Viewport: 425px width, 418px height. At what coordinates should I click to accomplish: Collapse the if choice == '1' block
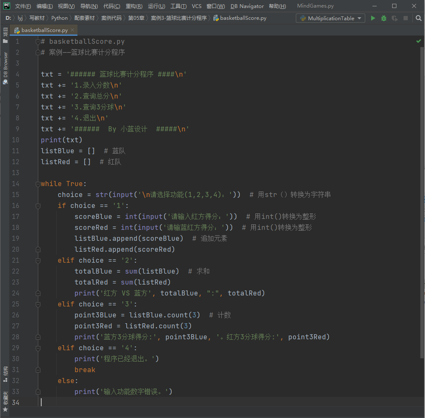click(x=38, y=206)
